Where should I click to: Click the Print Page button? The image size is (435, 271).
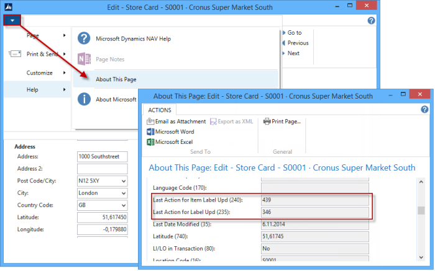pos(282,122)
